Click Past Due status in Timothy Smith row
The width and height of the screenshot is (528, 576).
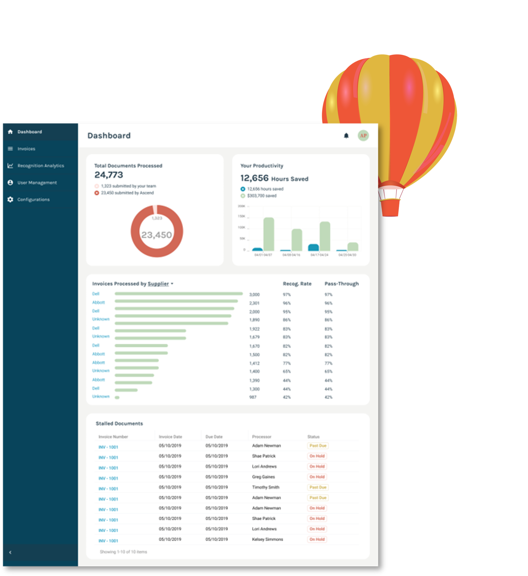pos(318,487)
